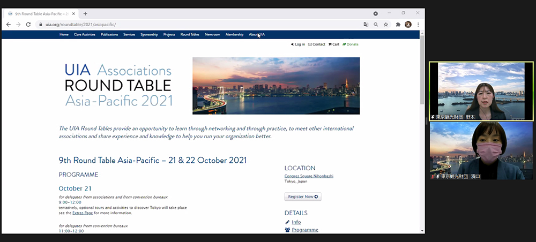This screenshot has width=536, height=242.
Task: Click the Tokyo skyline banner image
Action: [x=276, y=86]
